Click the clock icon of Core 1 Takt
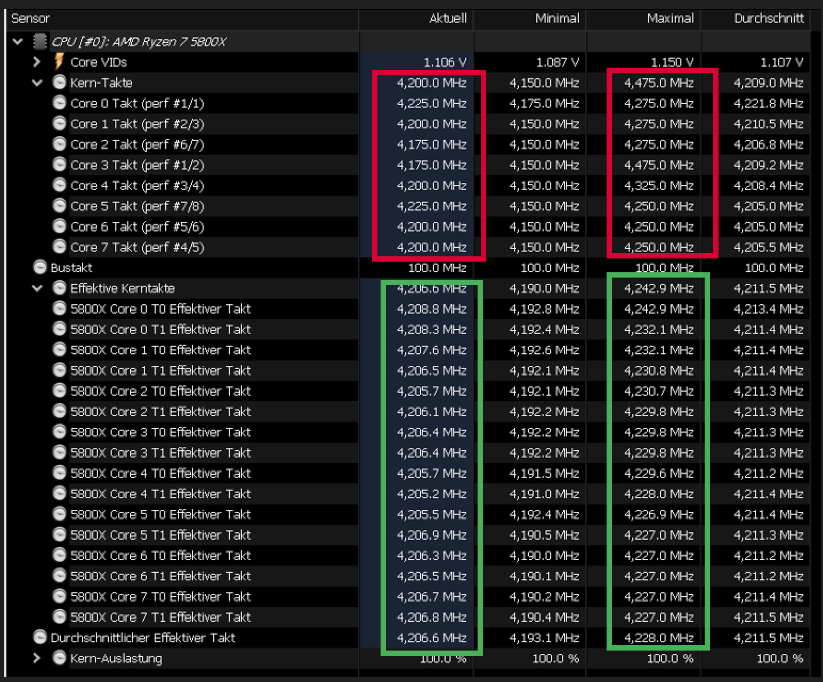This screenshot has width=823, height=682. coord(60,123)
